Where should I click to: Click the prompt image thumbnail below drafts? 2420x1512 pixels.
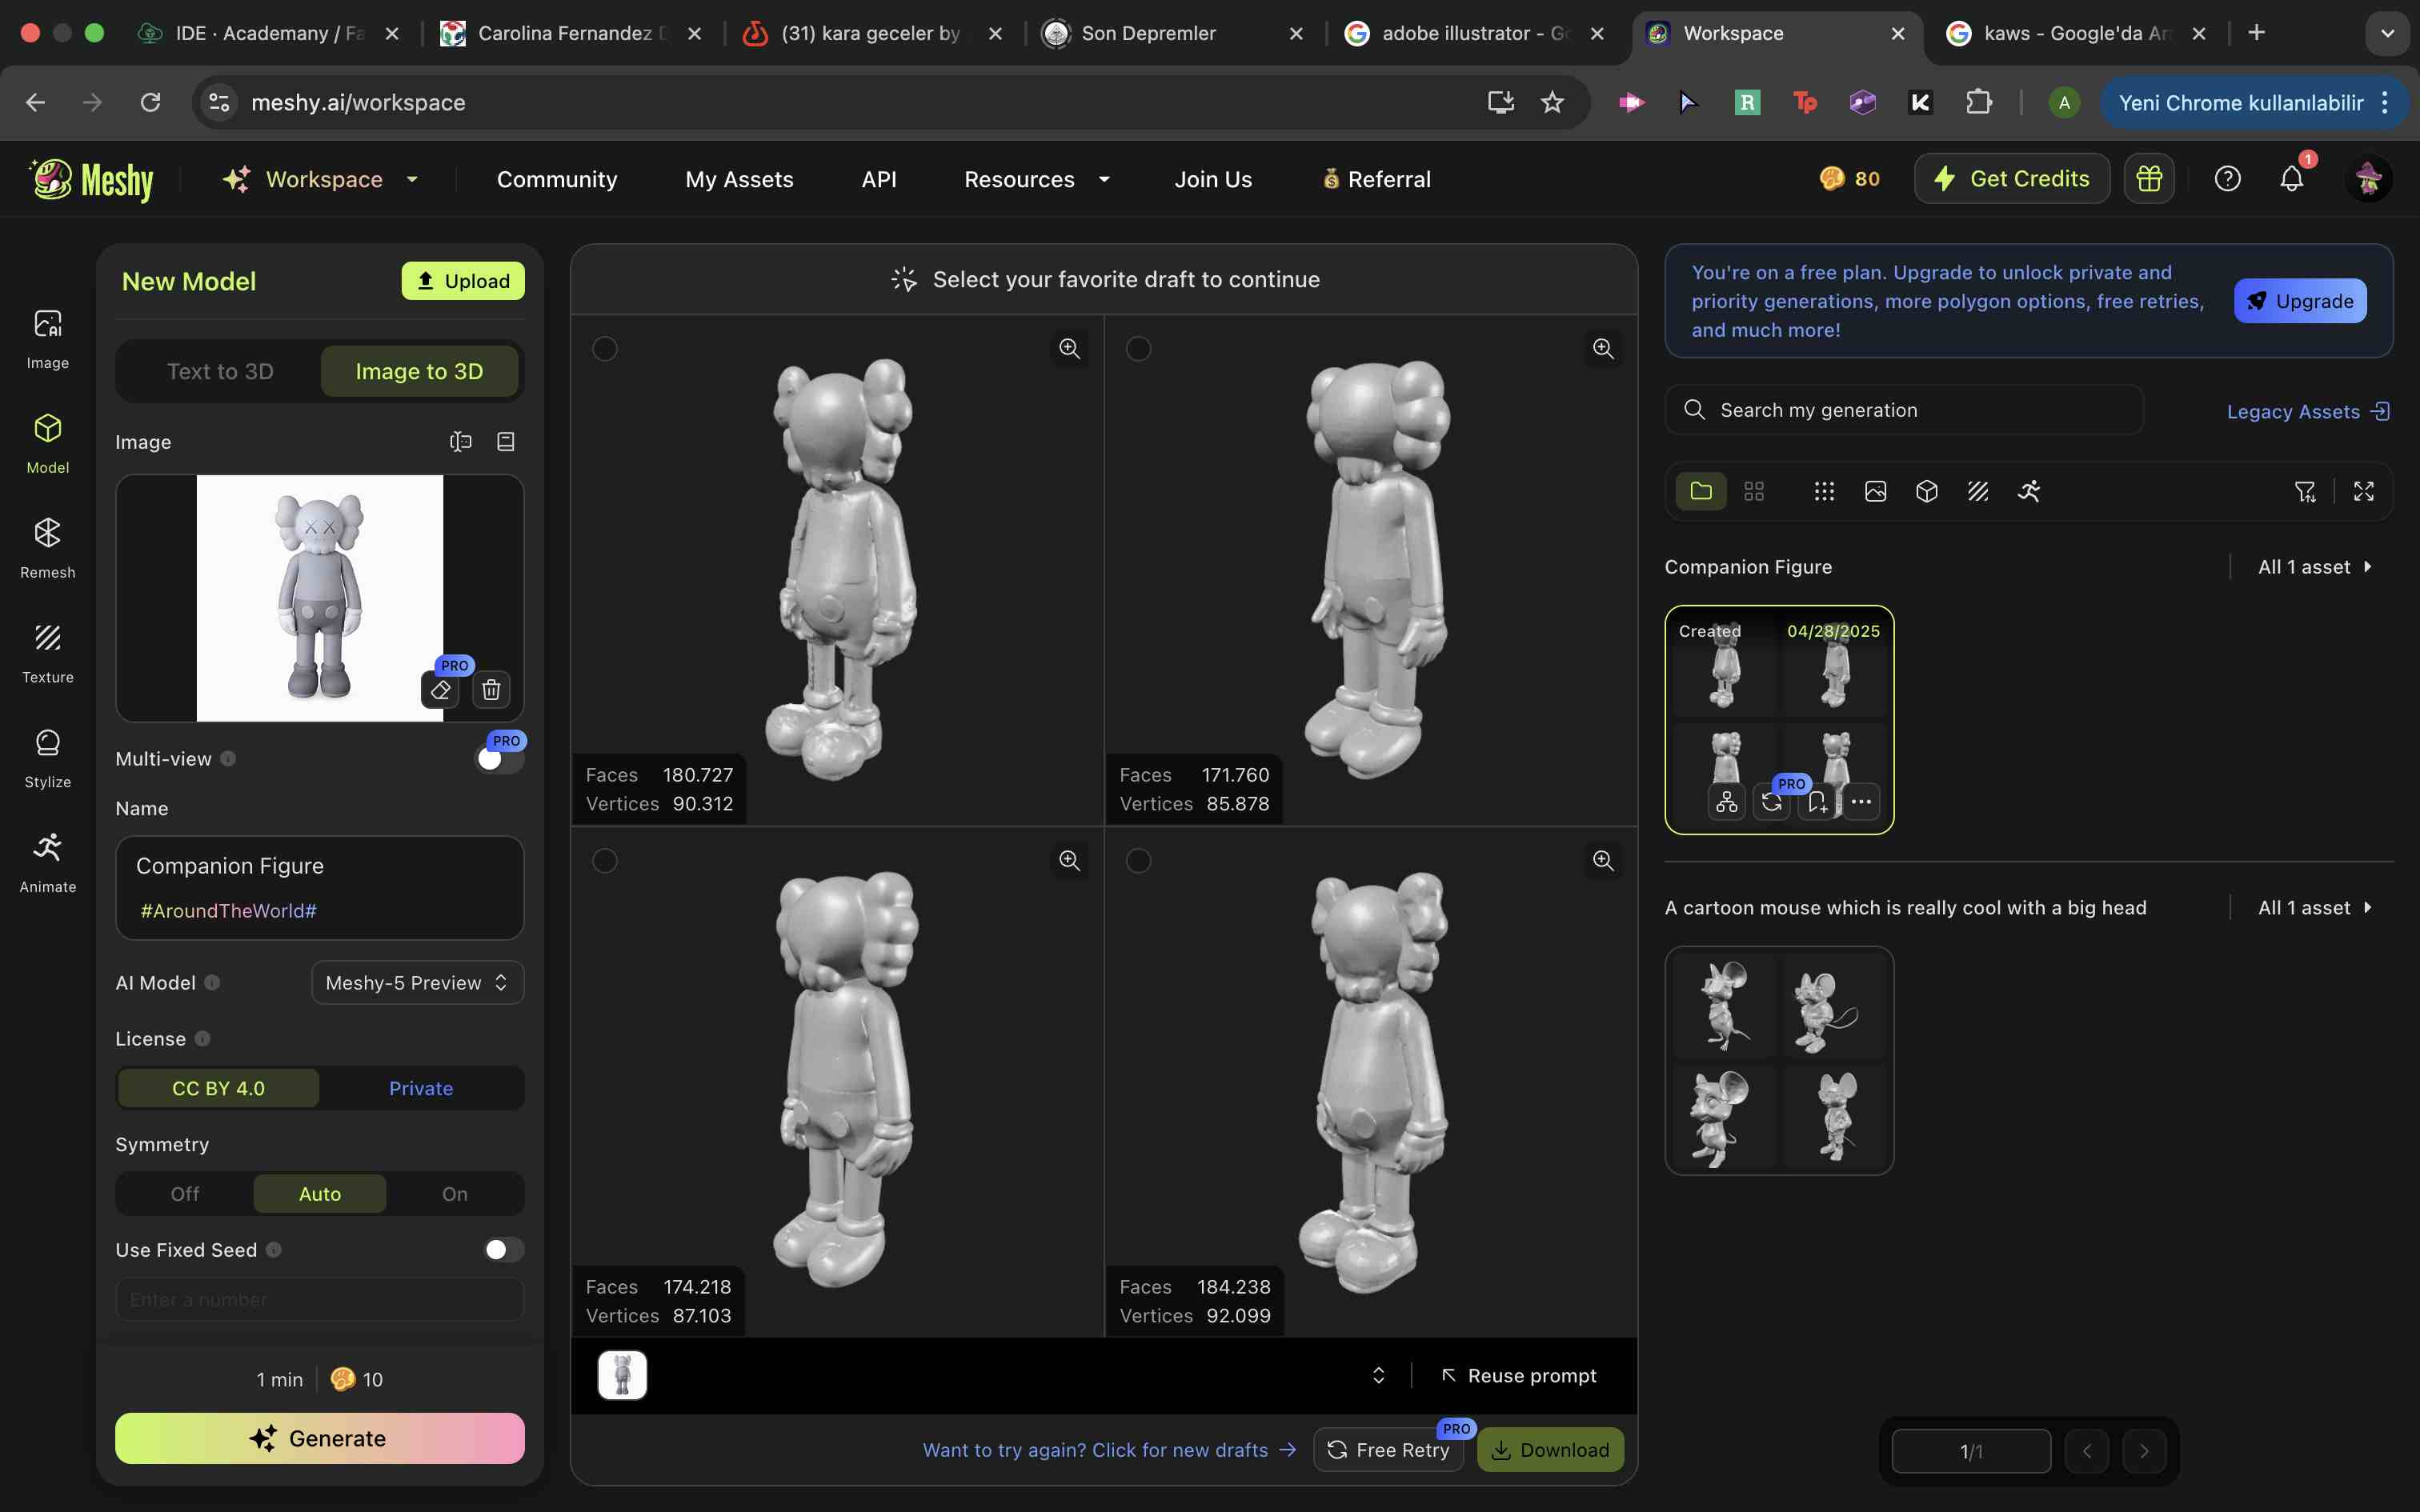[x=622, y=1375]
